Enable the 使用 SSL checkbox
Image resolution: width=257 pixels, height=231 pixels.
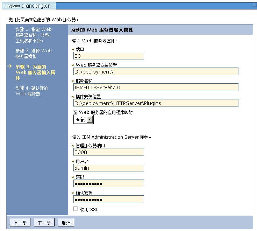[x=76, y=209]
